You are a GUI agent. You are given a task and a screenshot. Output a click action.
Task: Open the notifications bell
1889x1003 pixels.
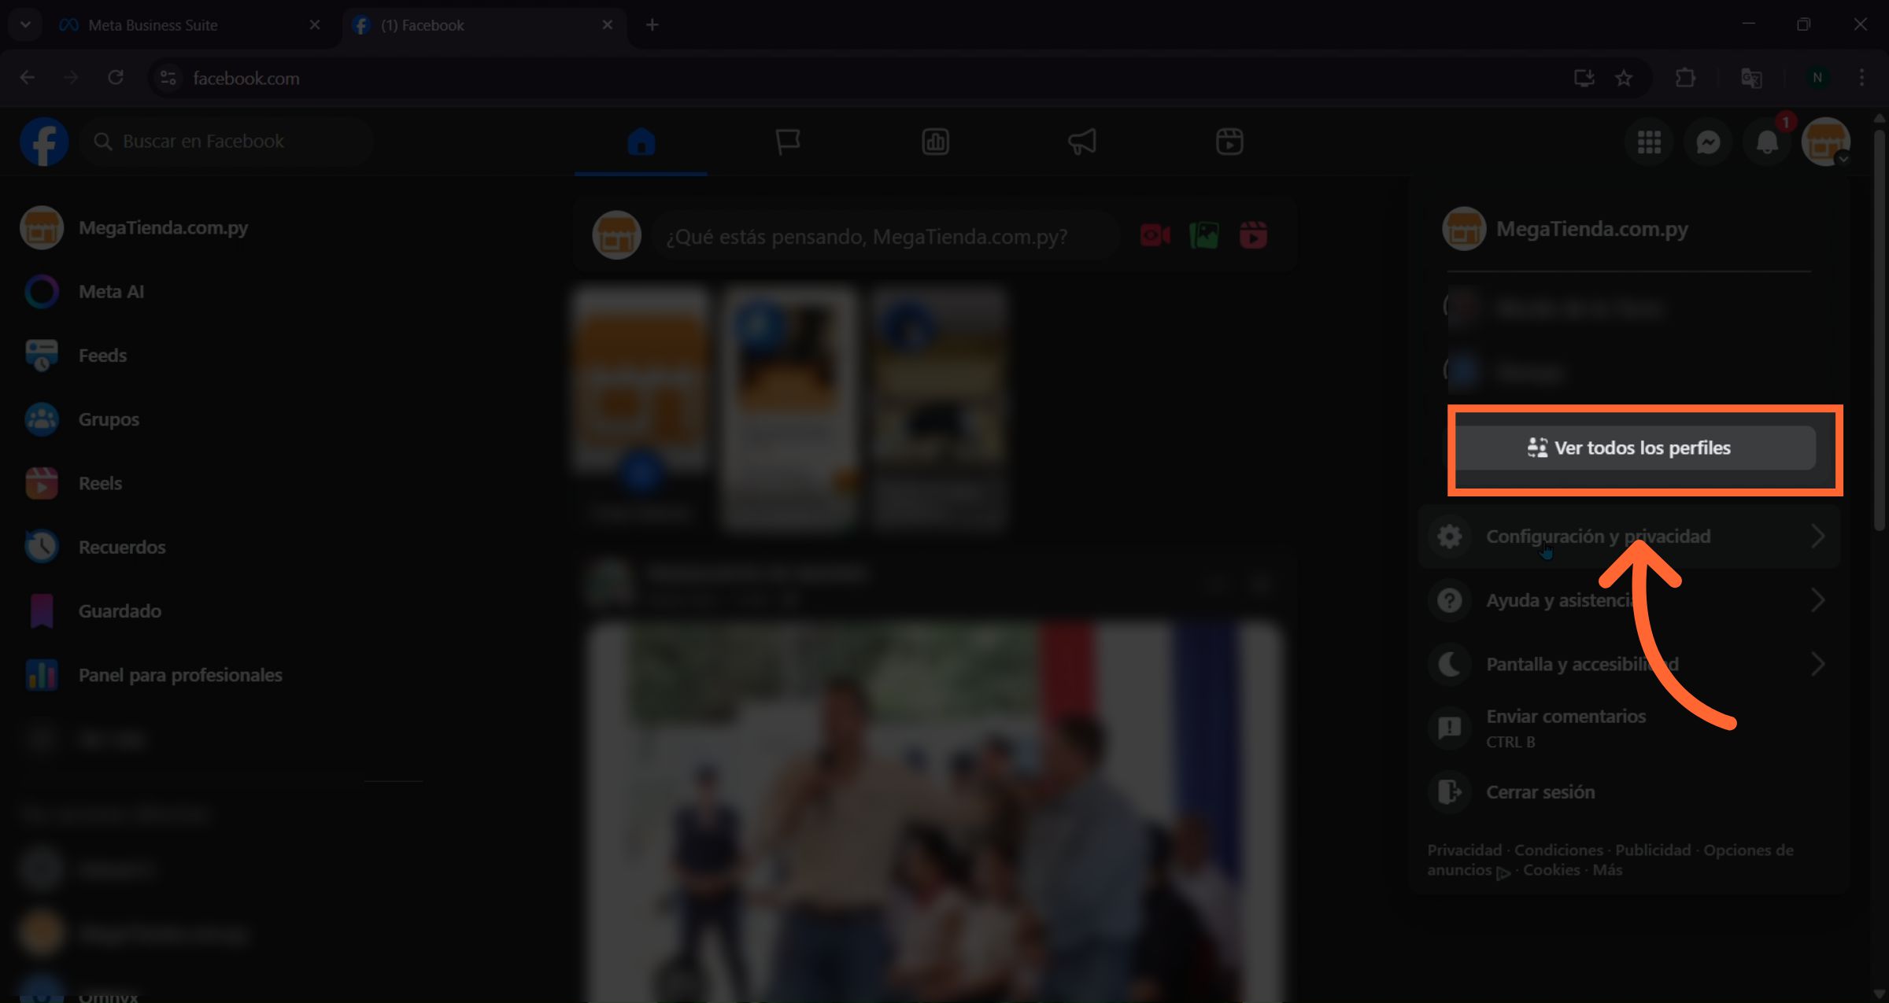click(1766, 142)
